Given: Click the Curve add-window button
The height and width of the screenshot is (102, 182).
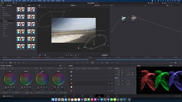Looking at the screenshot, I should click(90, 68).
